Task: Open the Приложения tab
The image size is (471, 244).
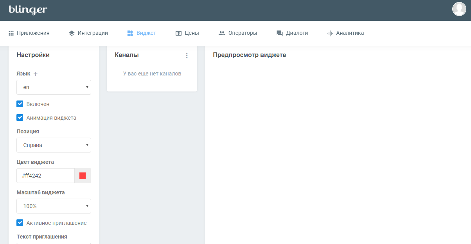Action: click(29, 33)
